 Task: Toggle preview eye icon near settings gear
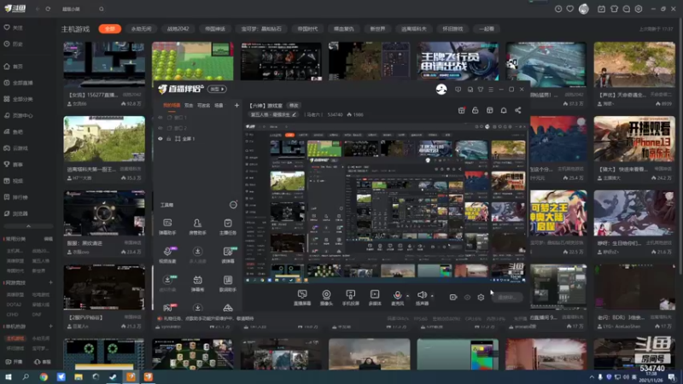coord(467,297)
